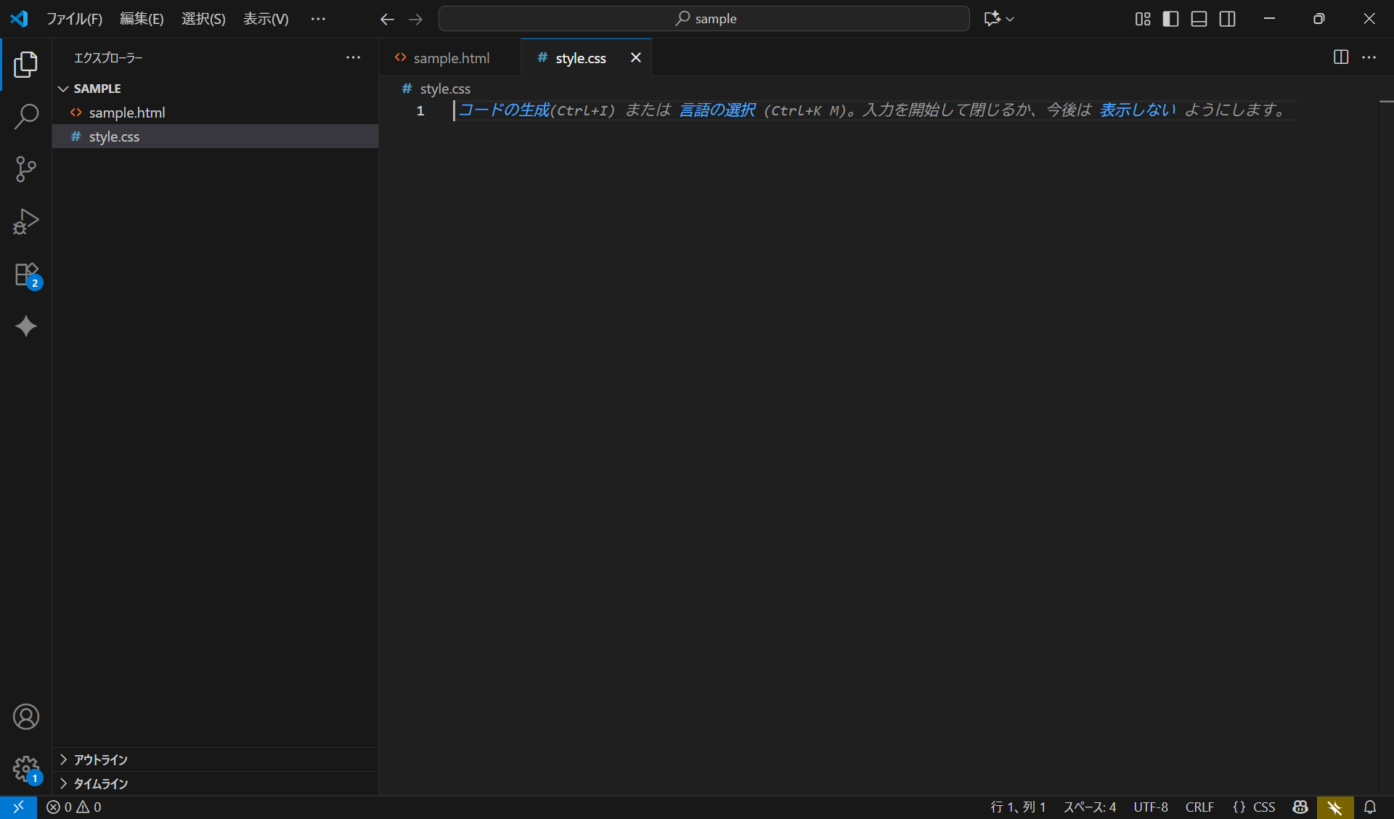This screenshot has width=1394, height=819.
Task: Toggle the secondary sidebar visibility
Action: click(1227, 19)
